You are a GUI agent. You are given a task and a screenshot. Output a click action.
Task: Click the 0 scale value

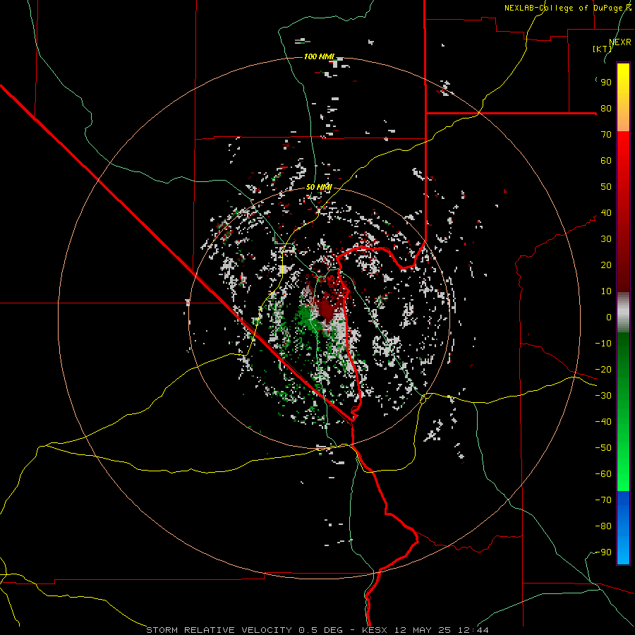(x=609, y=317)
